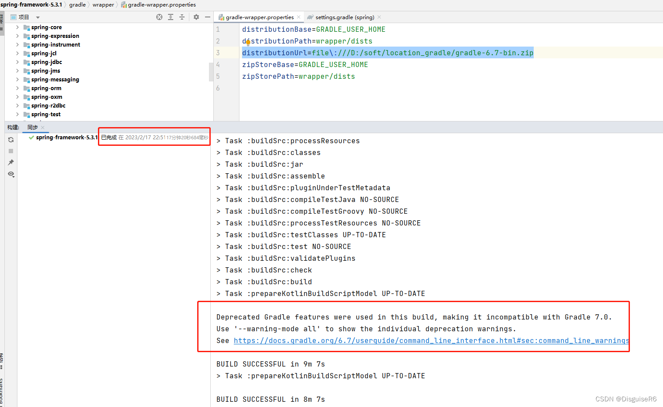The height and width of the screenshot is (407, 663).
Task: Click the zipStoreBase=GRADLE_USER_HOME line
Action: 305,64
